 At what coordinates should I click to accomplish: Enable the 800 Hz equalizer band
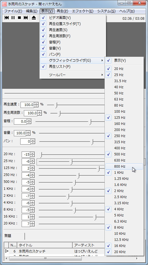coord(124,166)
